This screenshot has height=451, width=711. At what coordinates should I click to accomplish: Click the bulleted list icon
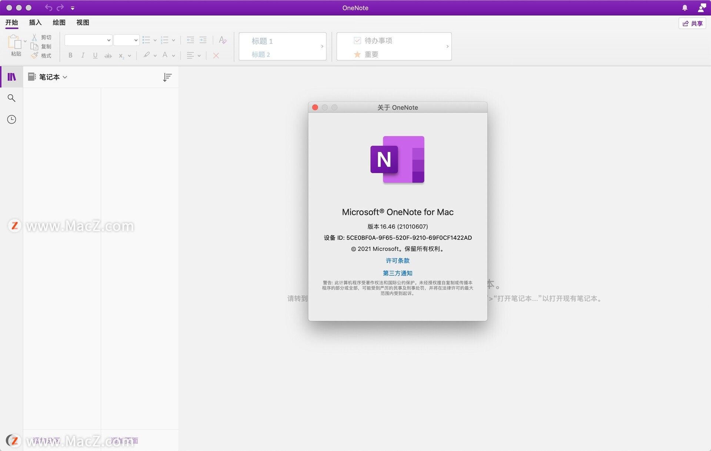click(146, 40)
